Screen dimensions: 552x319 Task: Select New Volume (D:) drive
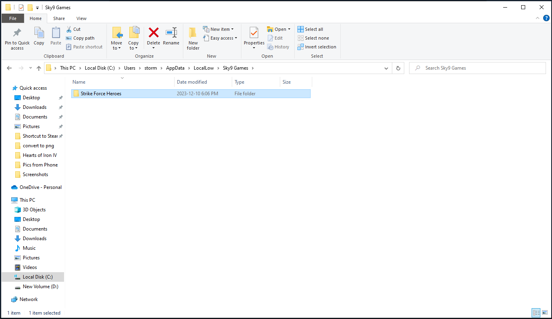point(40,287)
